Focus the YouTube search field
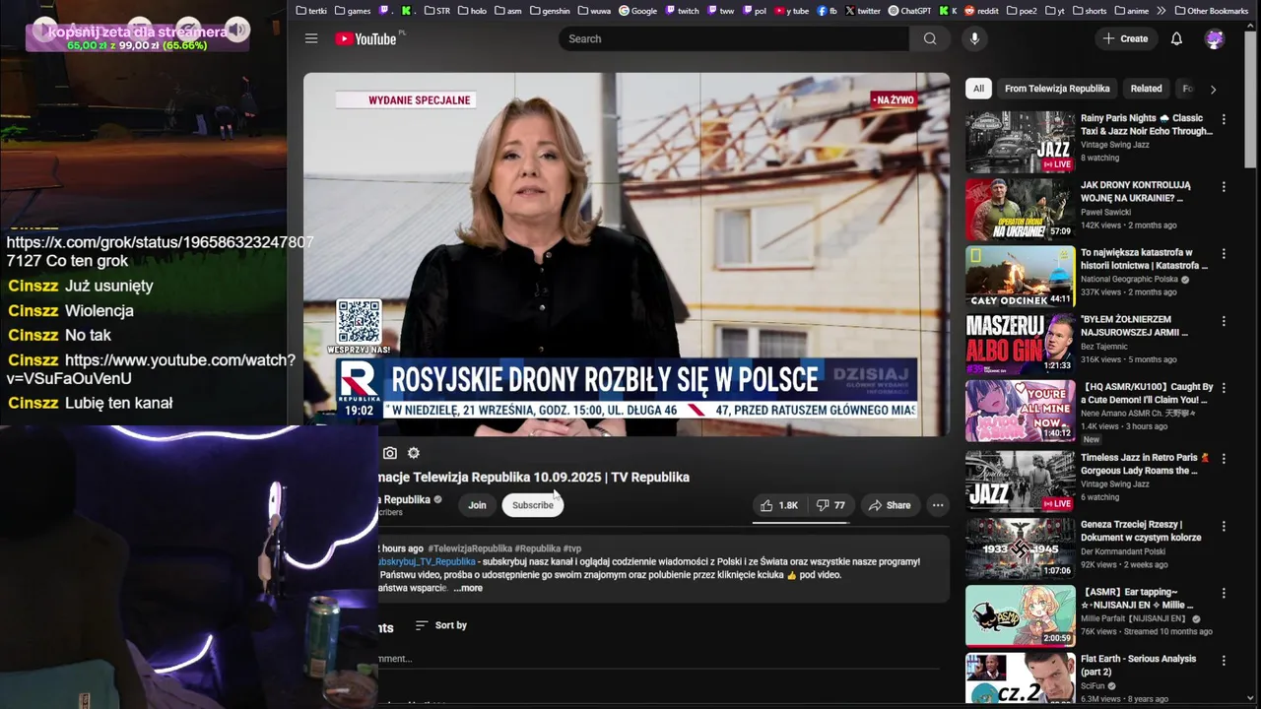This screenshot has width=1261, height=709. tap(734, 38)
